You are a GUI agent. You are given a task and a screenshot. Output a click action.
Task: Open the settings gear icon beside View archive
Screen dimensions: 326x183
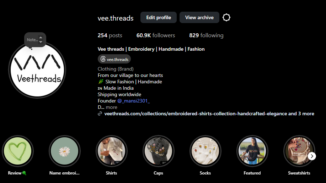[226, 17]
